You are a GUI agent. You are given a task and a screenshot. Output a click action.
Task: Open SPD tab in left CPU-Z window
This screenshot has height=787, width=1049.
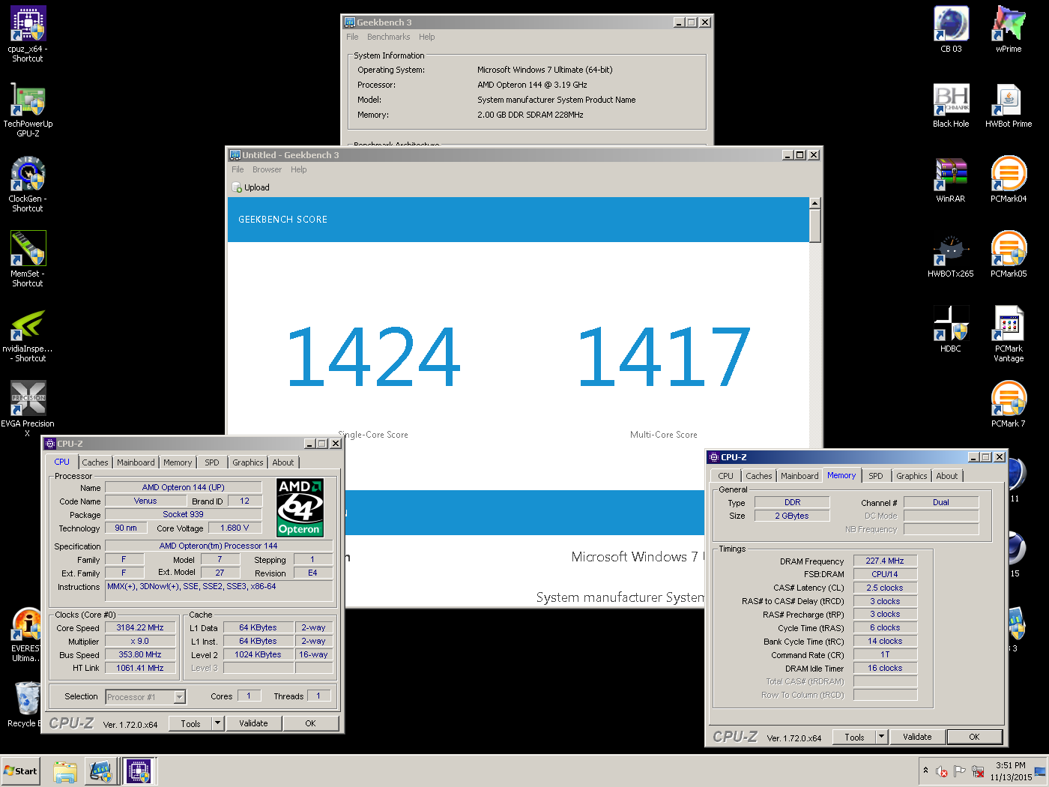(x=212, y=462)
